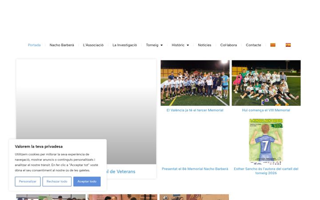Switch language with the Spanish flag icon
This screenshot has width=320, height=200.
coord(288,45)
